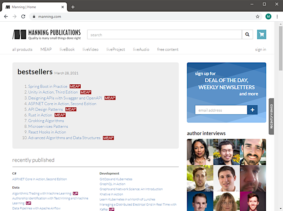This screenshot has width=283, height=211.
Task: Click MEAP badge beside API Design Patterns
Action: click(71, 109)
